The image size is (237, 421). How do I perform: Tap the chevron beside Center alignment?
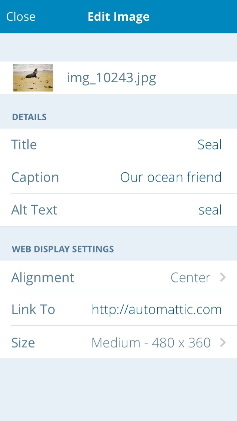pos(223,277)
